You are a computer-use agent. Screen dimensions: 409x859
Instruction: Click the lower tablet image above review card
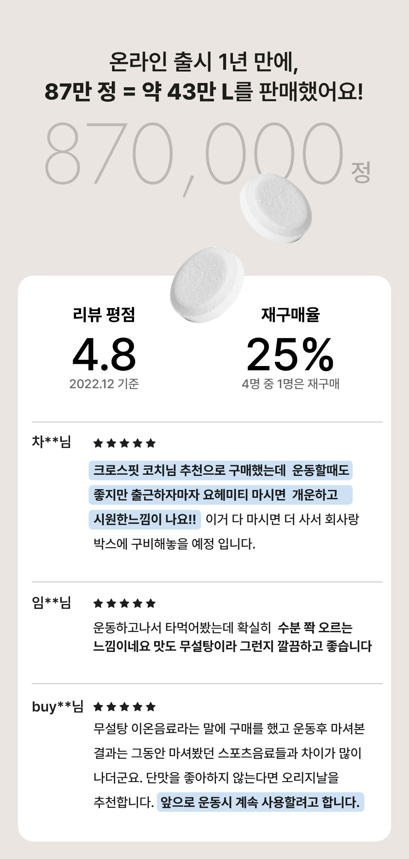[206, 285]
